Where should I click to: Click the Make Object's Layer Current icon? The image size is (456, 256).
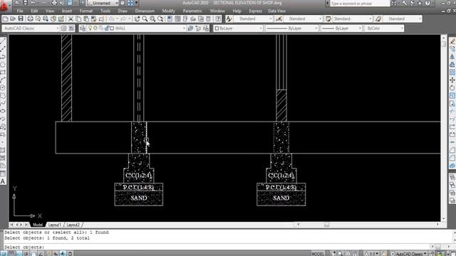[x=190, y=28]
